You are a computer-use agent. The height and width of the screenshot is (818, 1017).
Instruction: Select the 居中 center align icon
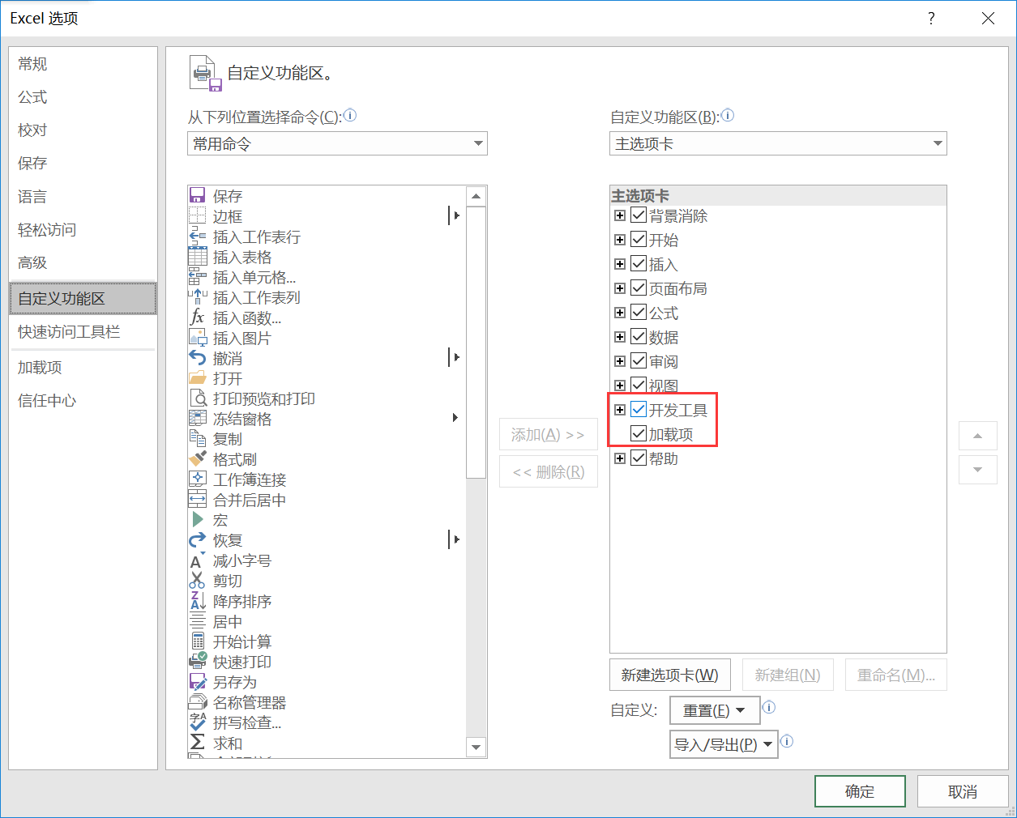pyautogui.click(x=197, y=621)
